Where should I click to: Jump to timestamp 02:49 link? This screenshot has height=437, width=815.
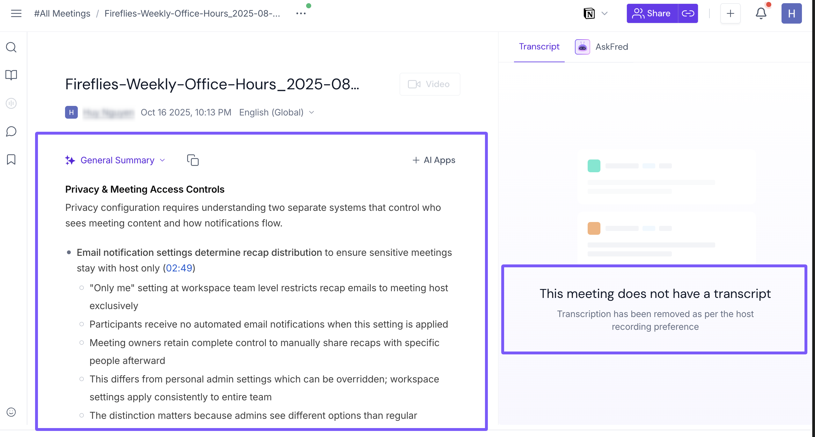[x=179, y=268]
